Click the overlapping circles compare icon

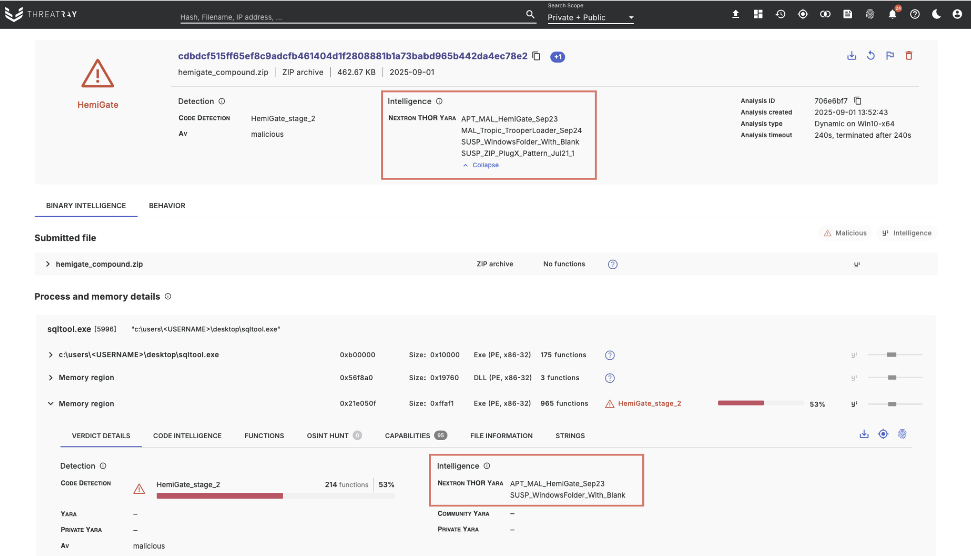pyautogui.click(x=825, y=14)
